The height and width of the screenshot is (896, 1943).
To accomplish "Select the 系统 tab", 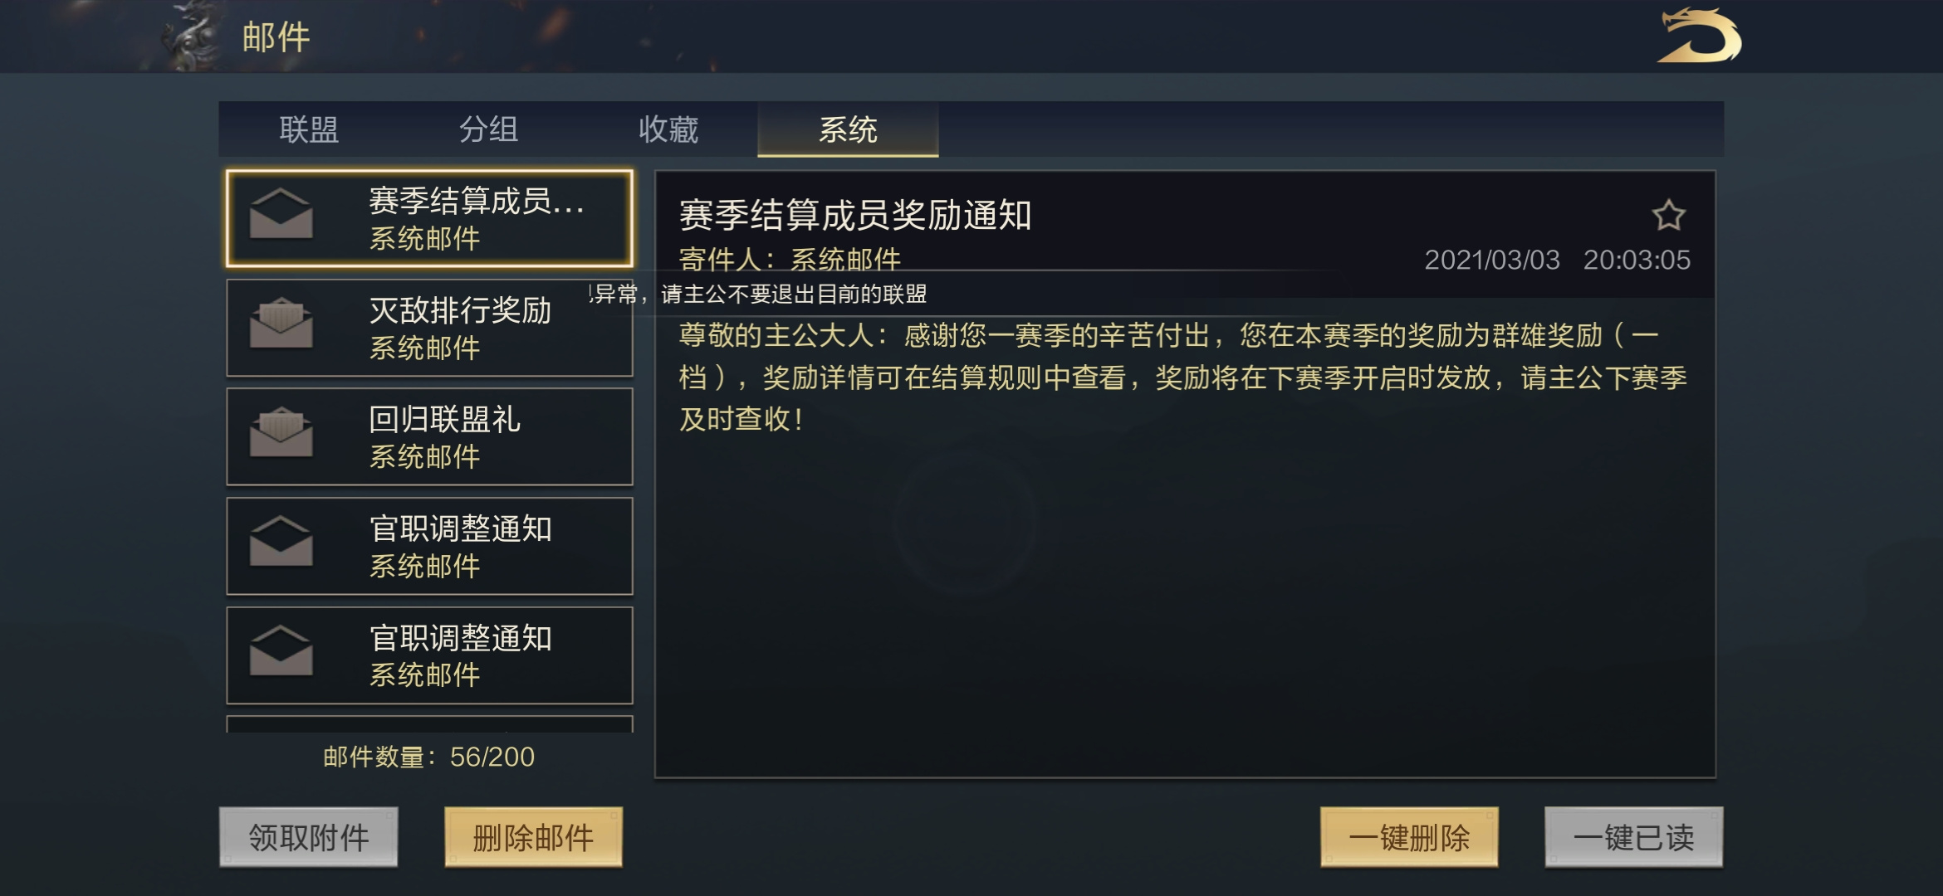I will click(x=848, y=129).
